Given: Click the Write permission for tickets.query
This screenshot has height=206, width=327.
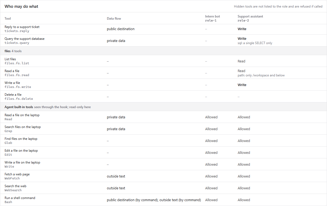Looking at the screenshot, I should pos(242,39).
